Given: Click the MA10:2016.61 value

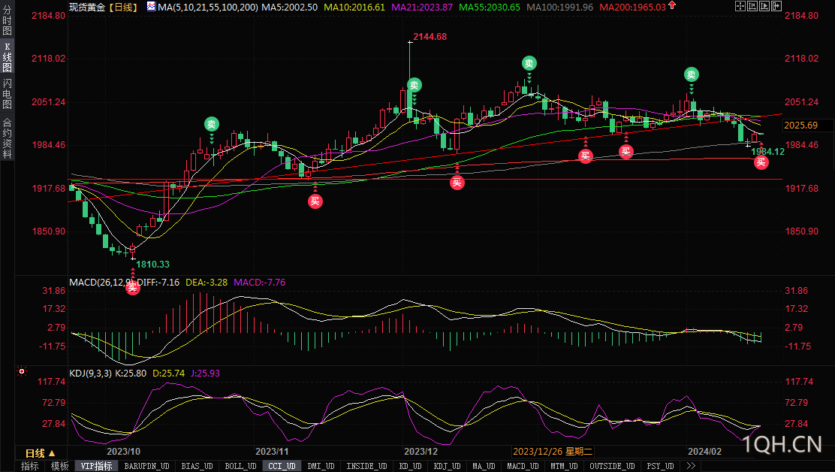Looking at the screenshot, I should click(x=354, y=7).
